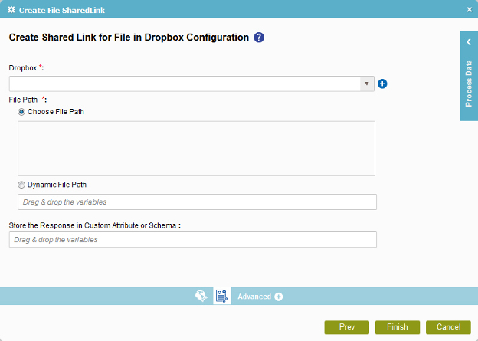Open the Advanced tab
The width and height of the screenshot is (478, 341).
(254, 297)
